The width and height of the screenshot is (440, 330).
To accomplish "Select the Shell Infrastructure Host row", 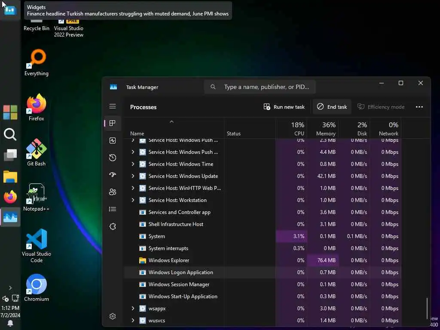I will [263, 224].
